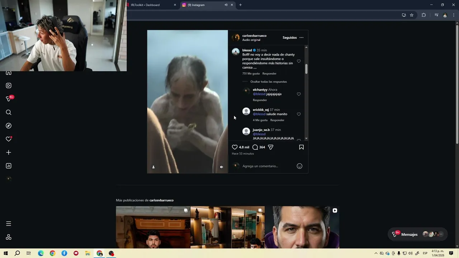
Task: Show hidden system tray icons
Action: [376, 253]
